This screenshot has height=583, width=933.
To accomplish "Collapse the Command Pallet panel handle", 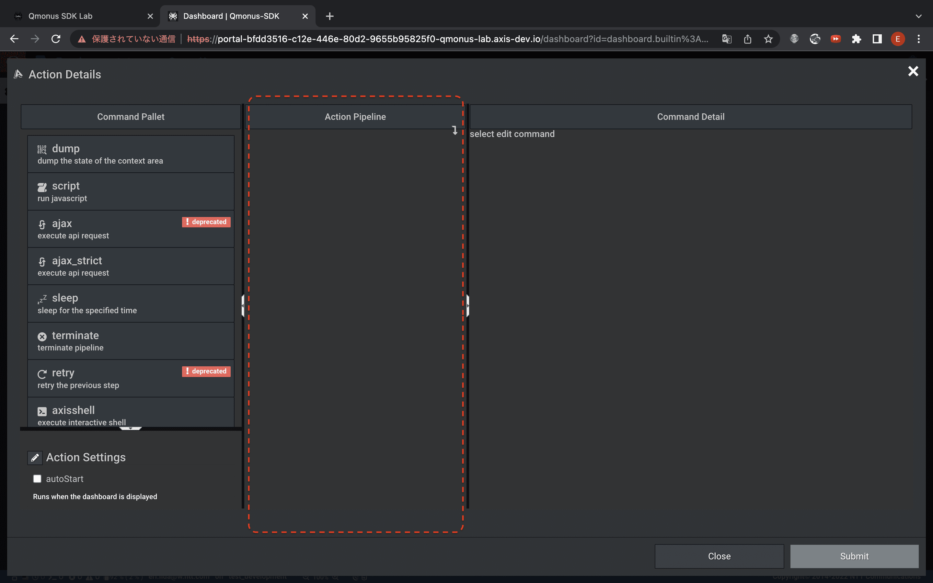I will coord(243,306).
